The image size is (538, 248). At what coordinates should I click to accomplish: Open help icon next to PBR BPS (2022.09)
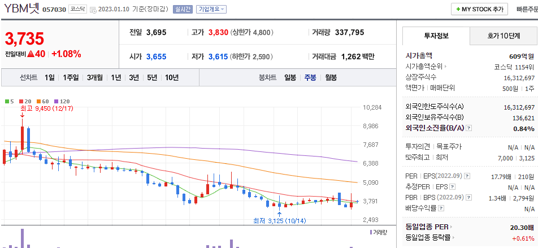[468, 198]
